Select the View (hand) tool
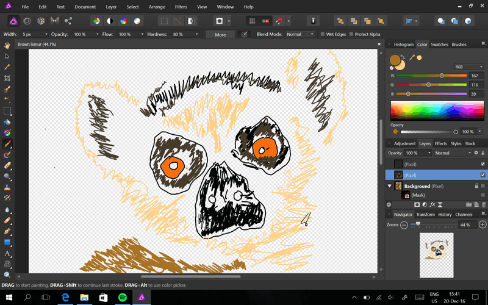The image size is (488, 305). [7, 45]
